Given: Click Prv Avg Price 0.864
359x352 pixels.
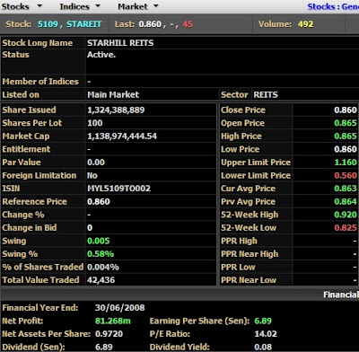Looking at the screenshot, I should pos(346,202).
